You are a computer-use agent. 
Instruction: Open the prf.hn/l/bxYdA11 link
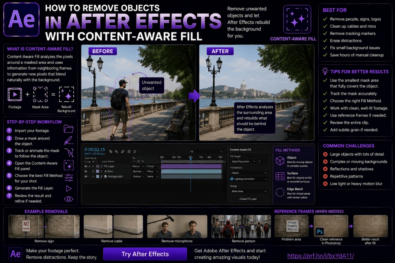coord(321,256)
